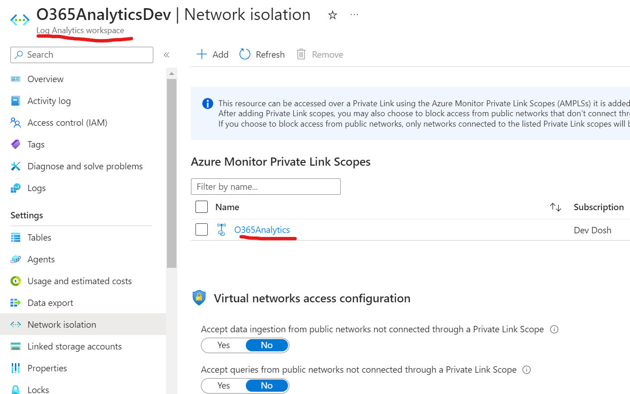Click the Access control (IAM) people icon
The height and width of the screenshot is (394, 630).
point(16,123)
